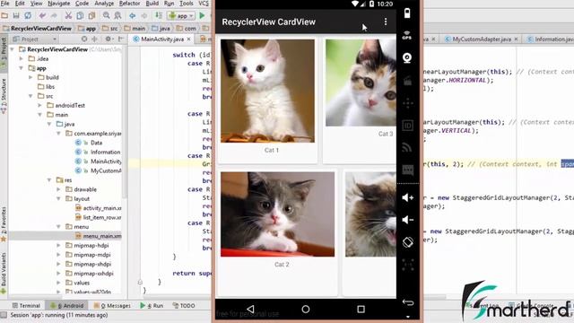Image resolution: width=574 pixels, height=323 pixels.
Task: Open the Structure side tool tab
Action: (x=4, y=96)
